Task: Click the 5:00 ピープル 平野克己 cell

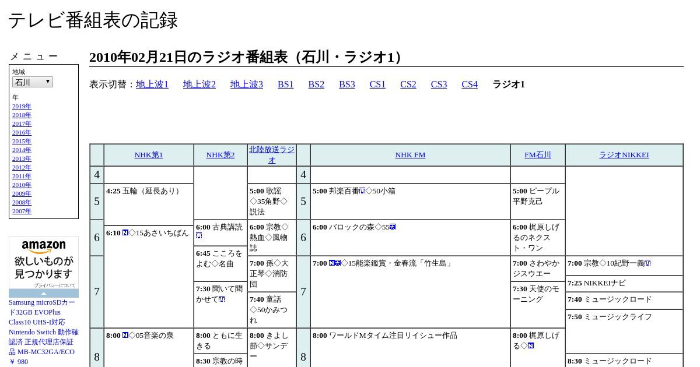Action: [538, 202]
